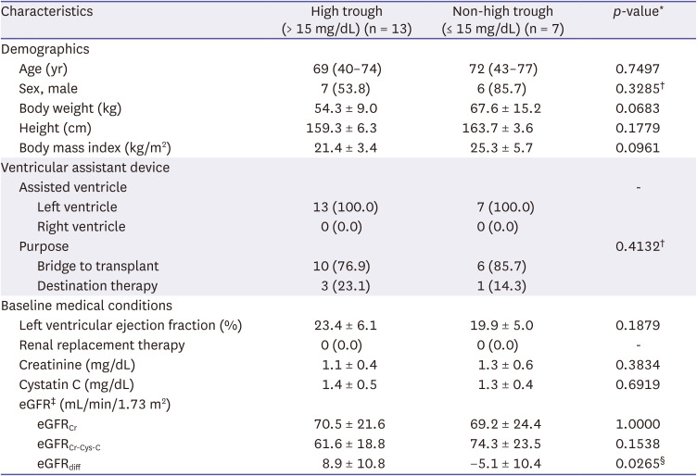This screenshot has height=476, width=697.
Task: Click the Left ventricular ejection fraction label
Action: (x=130, y=325)
